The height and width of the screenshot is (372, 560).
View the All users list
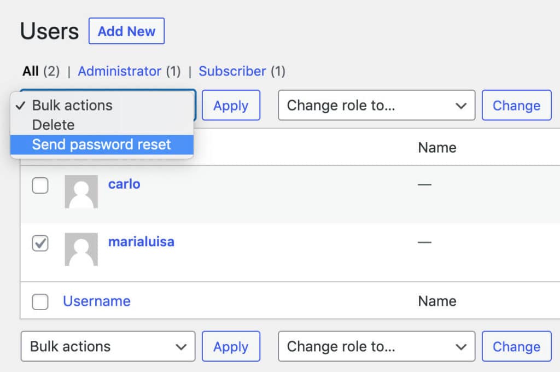pos(30,71)
